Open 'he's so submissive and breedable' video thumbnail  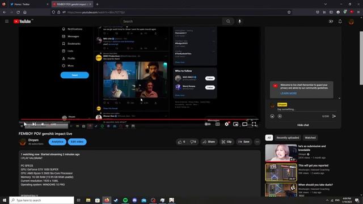click(x=281, y=153)
